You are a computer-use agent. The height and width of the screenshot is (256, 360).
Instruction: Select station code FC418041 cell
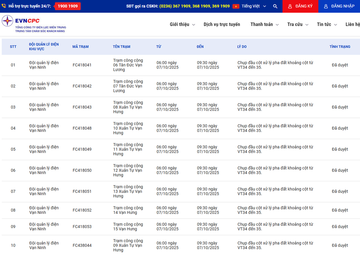click(82, 65)
